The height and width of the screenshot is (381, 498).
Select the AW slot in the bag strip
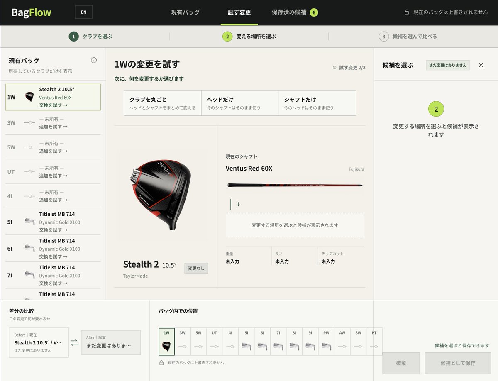coord(342,342)
